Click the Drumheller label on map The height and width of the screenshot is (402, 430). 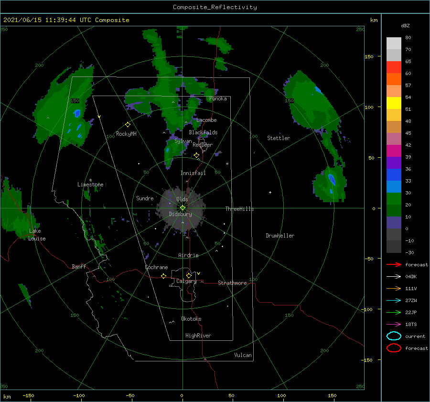click(x=280, y=236)
